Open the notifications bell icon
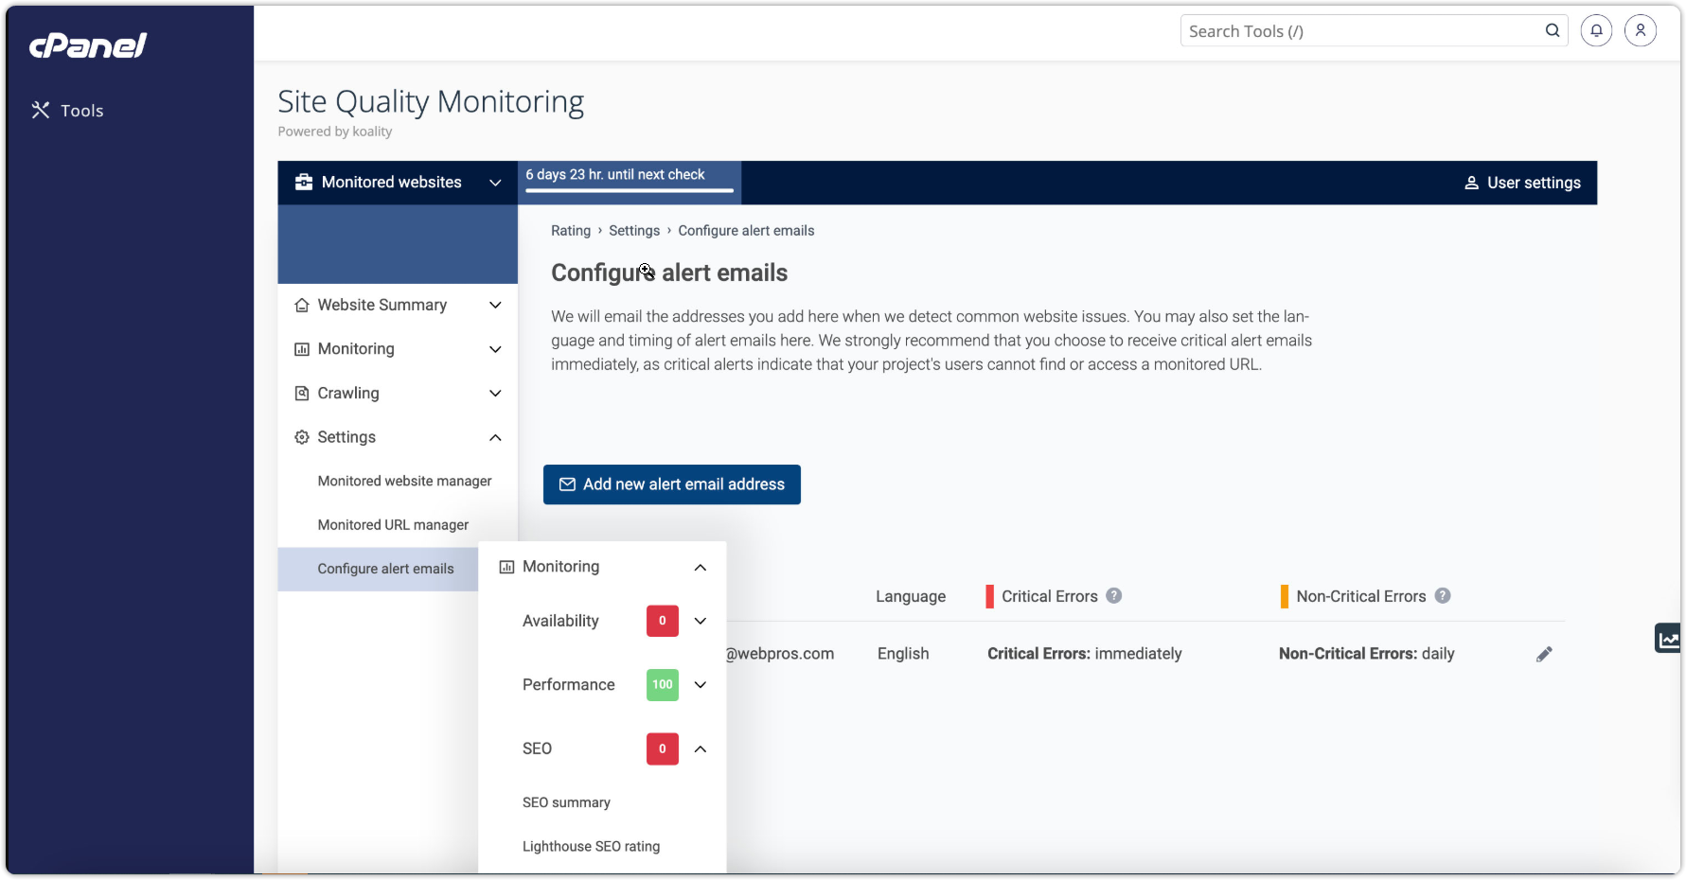The width and height of the screenshot is (1686, 880). pos(1596,30)
